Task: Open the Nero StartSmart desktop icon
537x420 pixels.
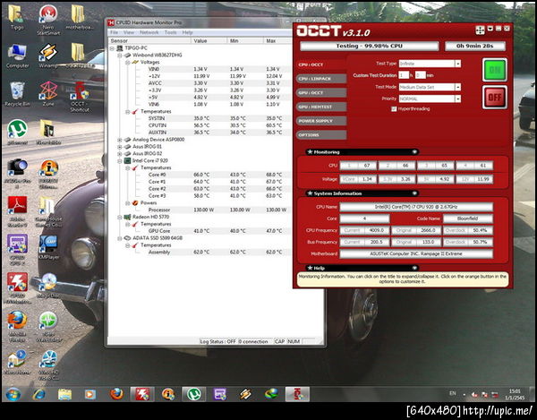Action: pos(48,16)
